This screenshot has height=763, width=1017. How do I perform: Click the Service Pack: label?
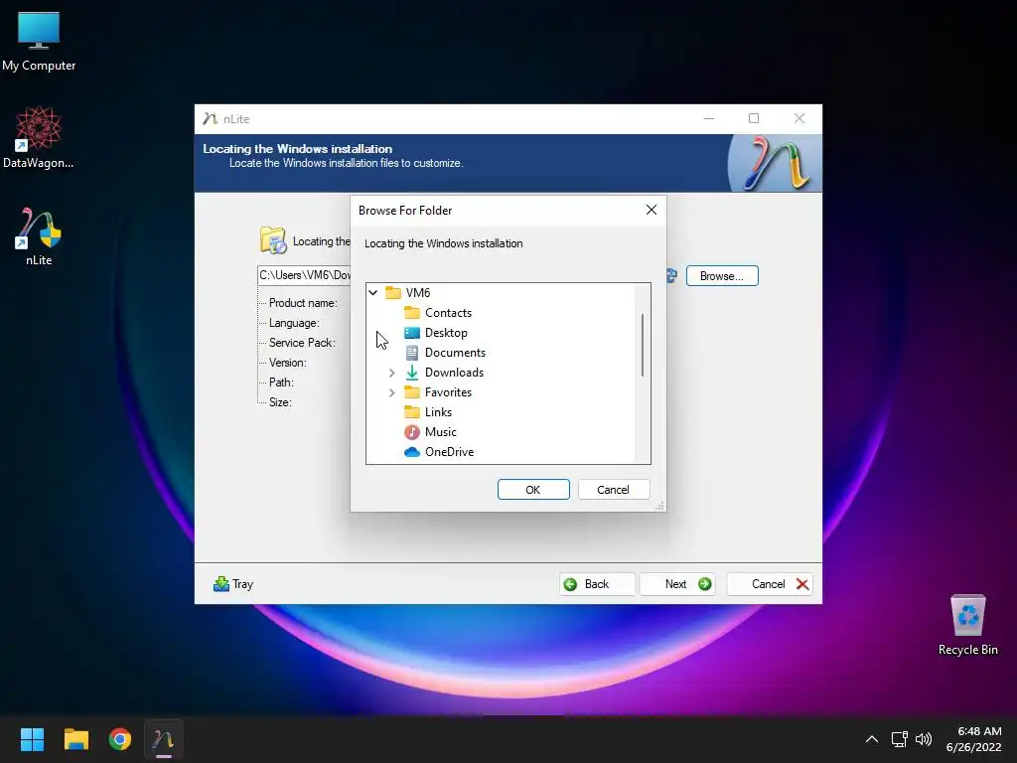point(302,343)
